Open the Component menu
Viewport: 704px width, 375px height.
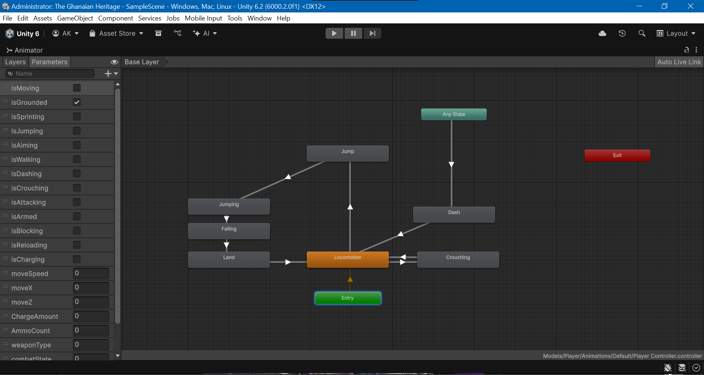tap(115, 18)
